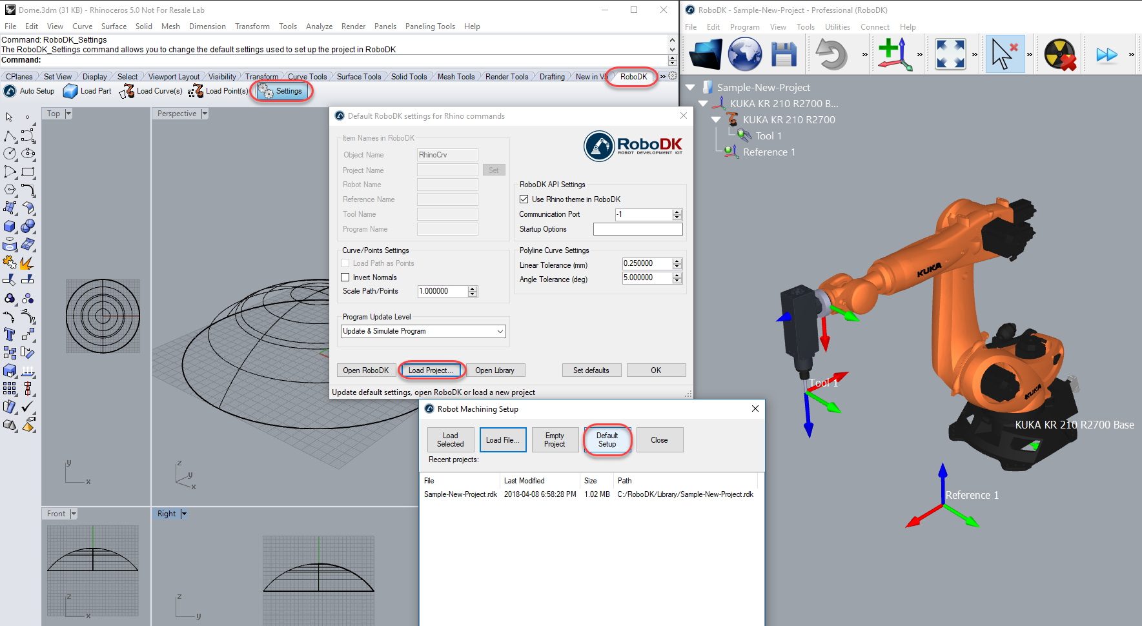Collapse the KUKA KR 210 R2700 tree item
The width and height of the screenshot is (1142, 626).
tap(715, 119)
